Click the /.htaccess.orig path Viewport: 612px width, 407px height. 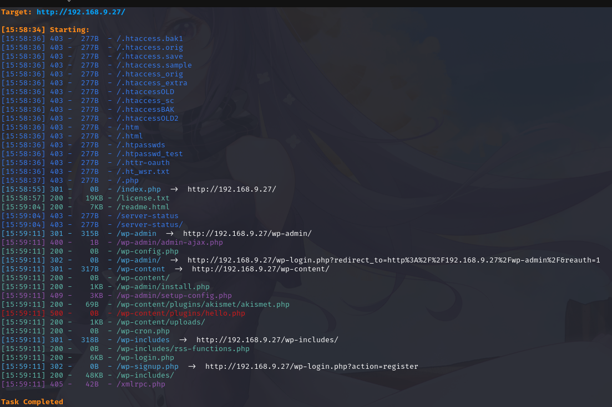(x=149, y=48)
